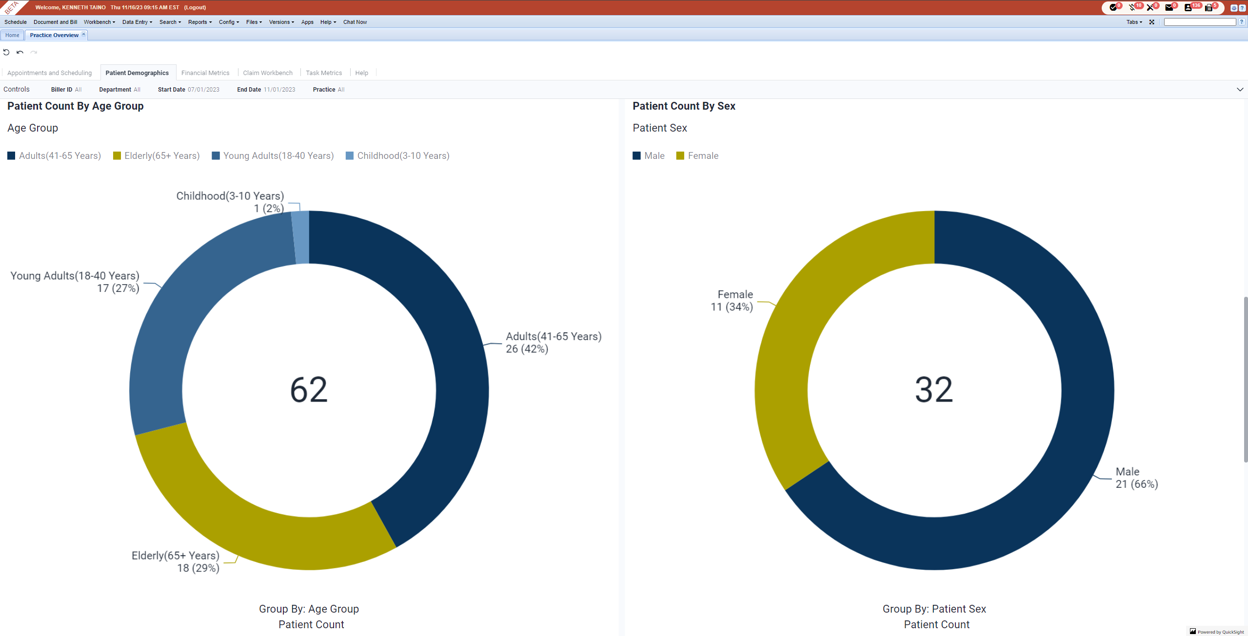
Task: Open the Tabs dropdown
Action: 1133,22
